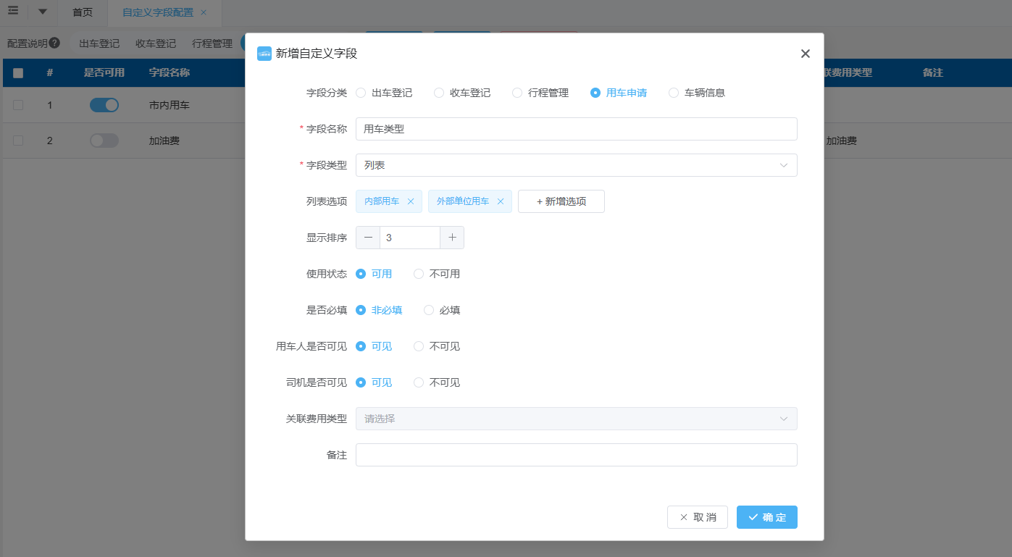Click the 新增选项 button
Image resolution: width=1012 pixels, height=557 pixels.
pos(561,201)
